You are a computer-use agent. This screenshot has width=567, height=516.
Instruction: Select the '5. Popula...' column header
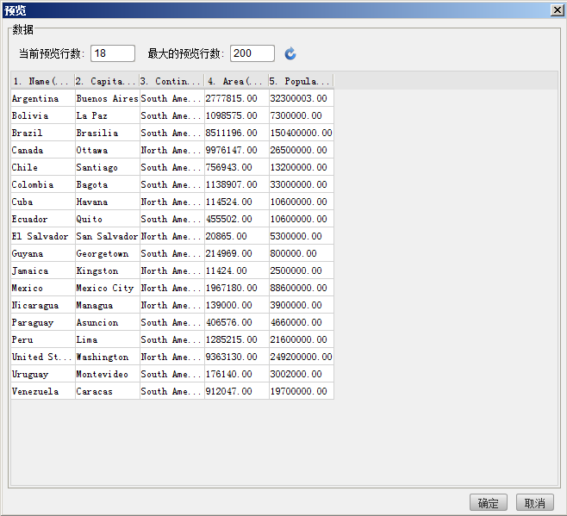[302, 81]
